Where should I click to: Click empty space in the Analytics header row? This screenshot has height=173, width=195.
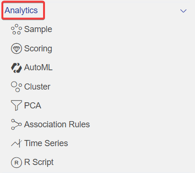pos(110,11)
